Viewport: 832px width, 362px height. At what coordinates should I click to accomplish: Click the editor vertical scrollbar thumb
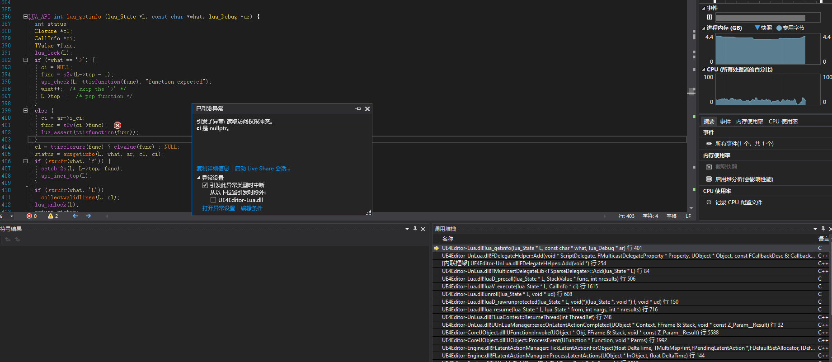click(x=691, y=92)
